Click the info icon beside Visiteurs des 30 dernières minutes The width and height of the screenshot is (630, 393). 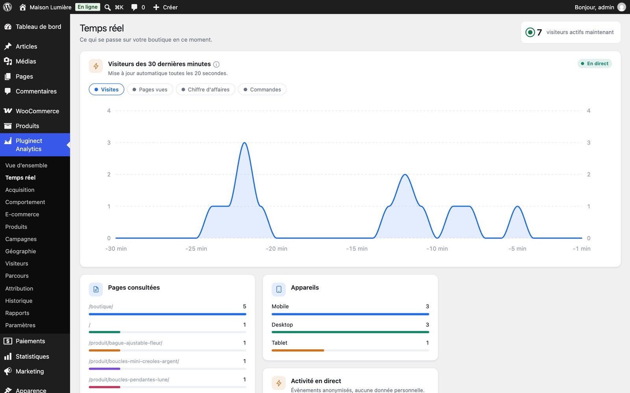(216, 64)
